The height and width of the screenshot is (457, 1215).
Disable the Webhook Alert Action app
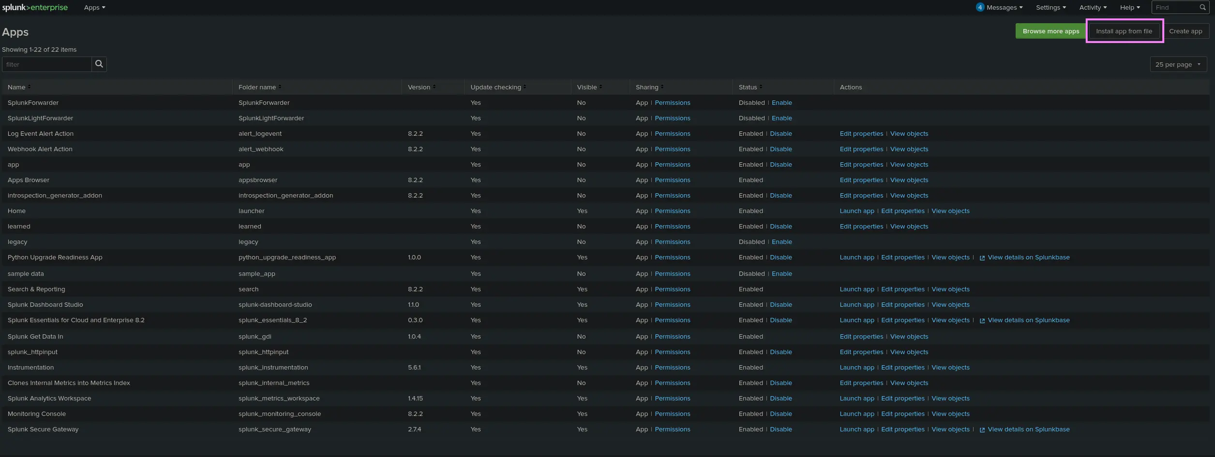click(x=780, y=149)
